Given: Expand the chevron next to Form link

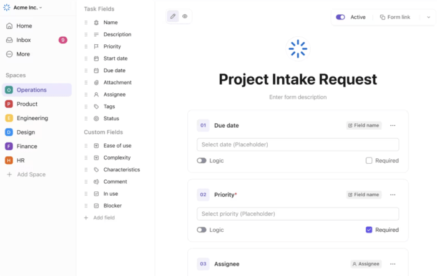Looking at the screenshot, I should pyautogui.click(x=428, y=17).
